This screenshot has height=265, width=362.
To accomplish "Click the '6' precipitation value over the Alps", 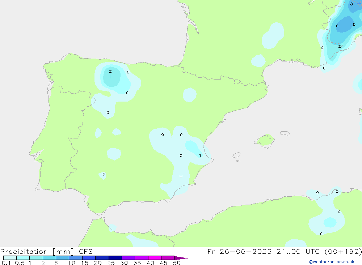I will tap(337, 26).
